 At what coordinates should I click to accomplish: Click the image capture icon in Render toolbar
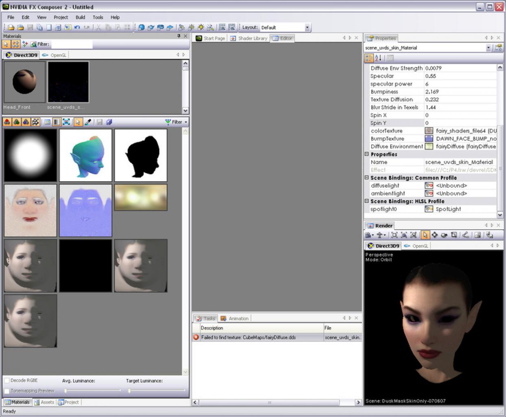(478, 235)
